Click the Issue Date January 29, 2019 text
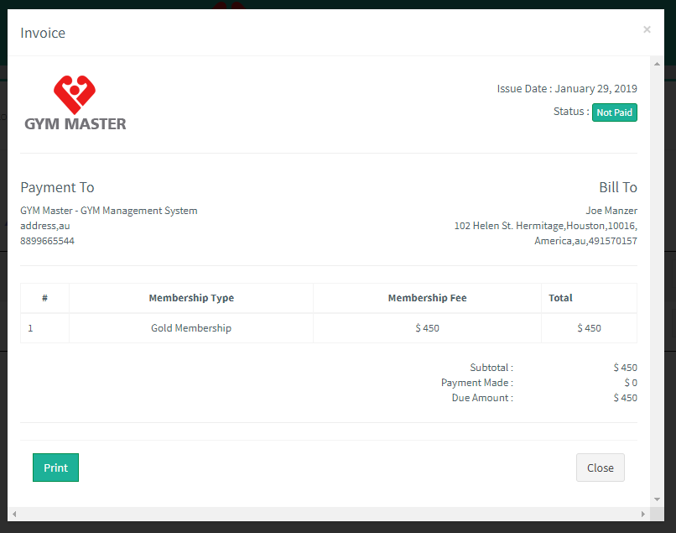Image resolution: width=676 pixels, height=533 pixels. pos(568,88)
